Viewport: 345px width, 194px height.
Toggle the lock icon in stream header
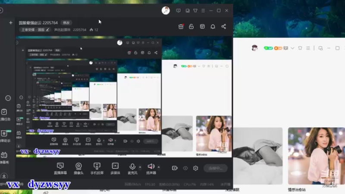(191, 27)
